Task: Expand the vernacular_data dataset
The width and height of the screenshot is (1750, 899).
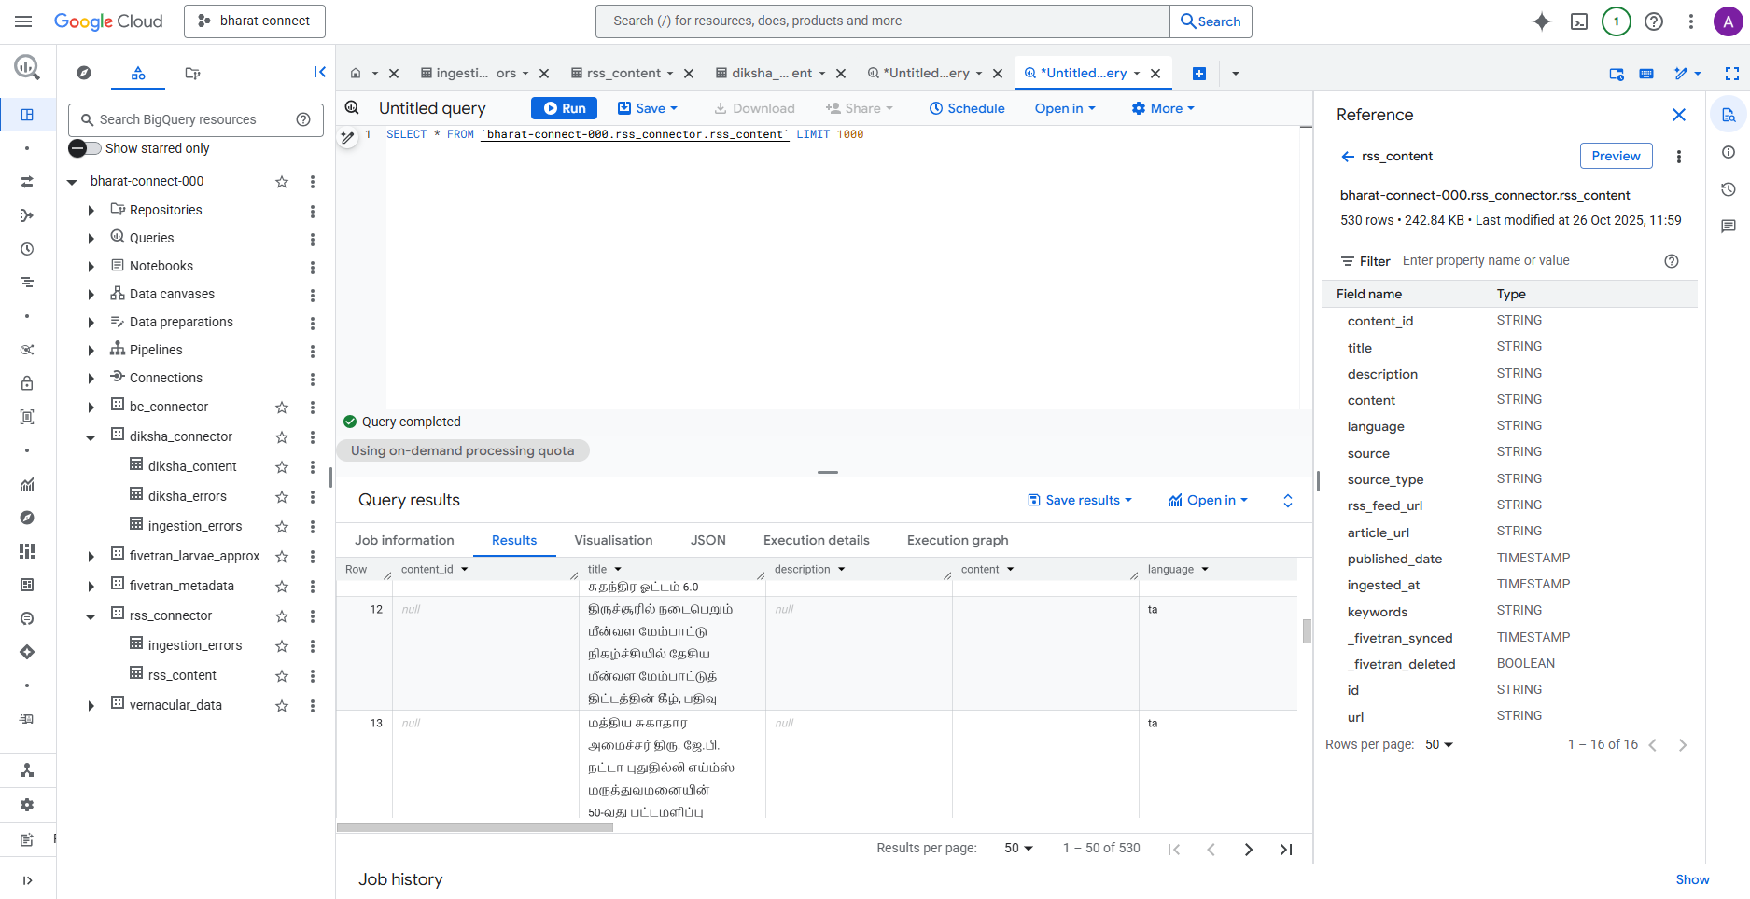Action: point(91,706)
